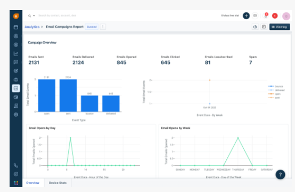Click the THURSDAY peak in Email Opens by Week
The height and width of the screenshot is (192, 295).
coord(238,138)
